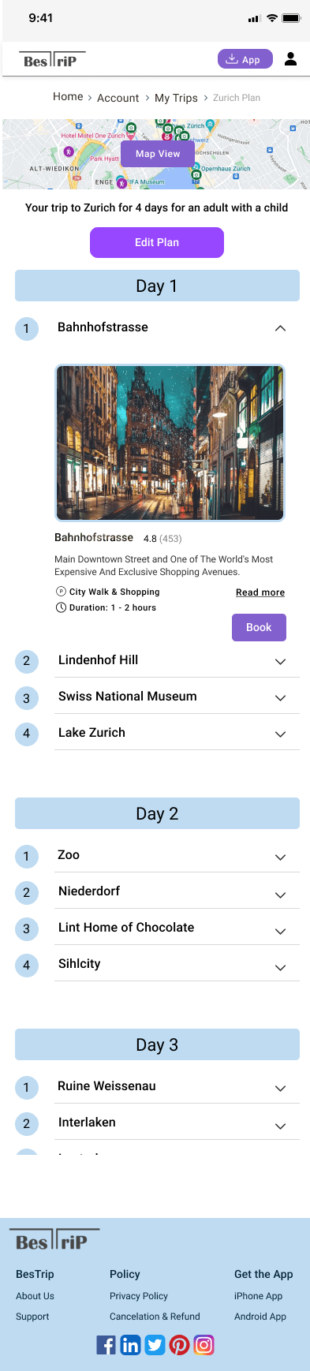Go to My Trips breadcrumb
The image size is (310, 1371).
coord(176,98)
